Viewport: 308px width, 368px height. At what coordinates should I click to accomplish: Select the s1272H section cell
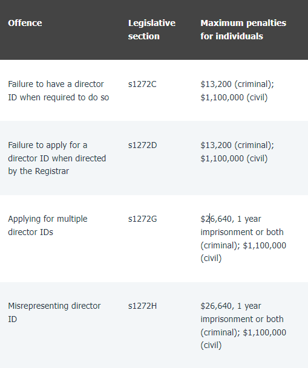coord(142,306)
